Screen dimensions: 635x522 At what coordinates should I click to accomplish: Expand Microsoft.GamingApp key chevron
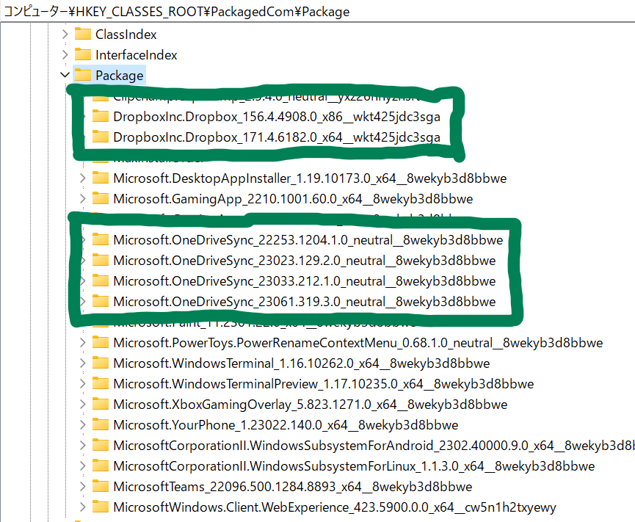point(83,198)
